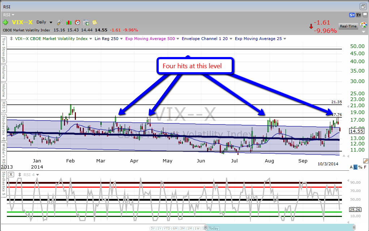Click the last price 14.55 in quote line
This screenshot has height=231, width=369.
click(101, 30)
